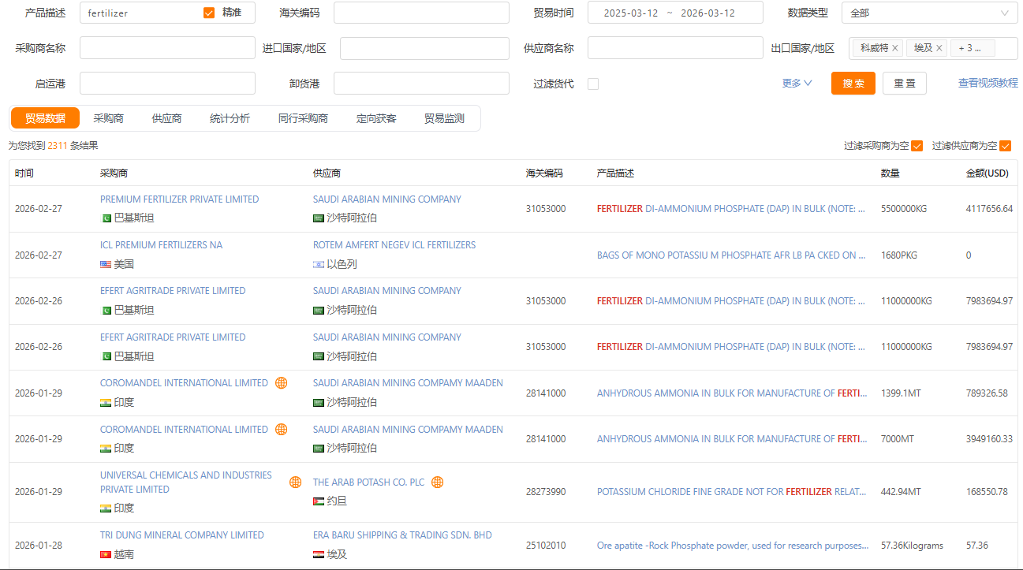This screenshot has width=1023, height=570.
Task: Click the 金额(USD) column header
Action: click(988, 173)
